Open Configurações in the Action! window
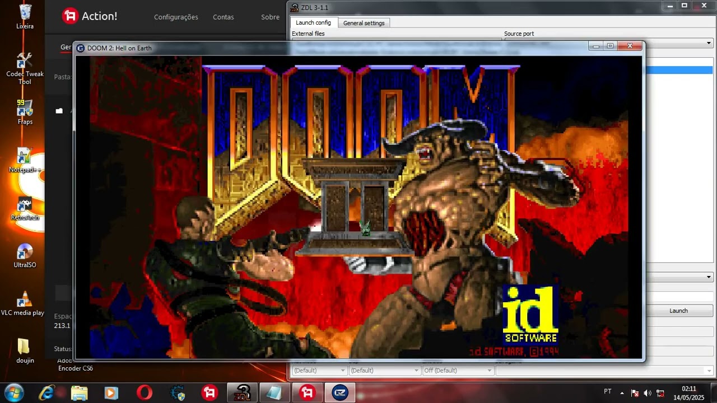 point(176,17)
